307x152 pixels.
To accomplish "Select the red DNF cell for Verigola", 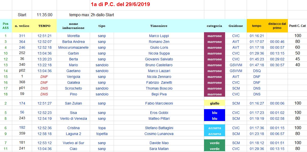I will (45, 77).
